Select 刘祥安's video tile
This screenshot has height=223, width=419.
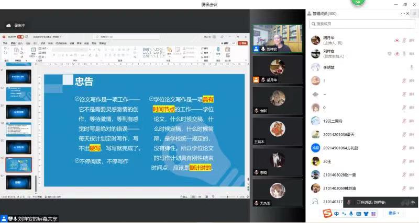[x=278, y=38]
